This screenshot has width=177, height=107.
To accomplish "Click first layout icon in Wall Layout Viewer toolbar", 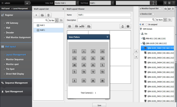I will (70, 26).
